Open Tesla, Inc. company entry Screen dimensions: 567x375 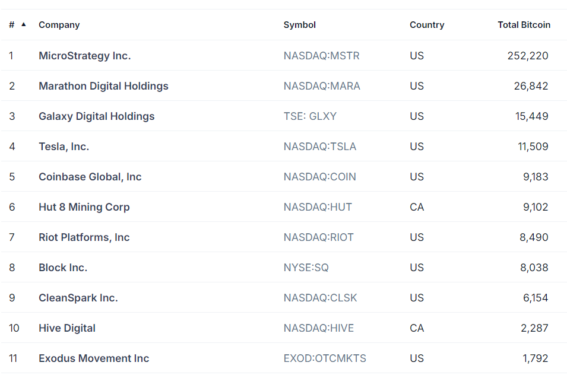[64, 147]
